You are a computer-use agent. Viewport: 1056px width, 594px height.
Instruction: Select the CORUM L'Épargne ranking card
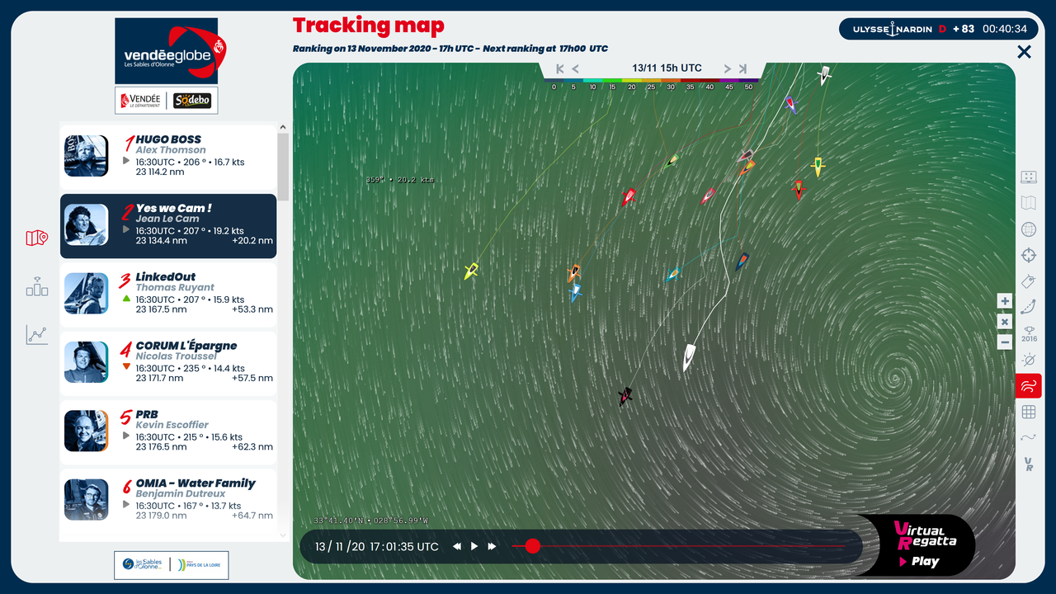pyautogui.click(x=168, y=363)
